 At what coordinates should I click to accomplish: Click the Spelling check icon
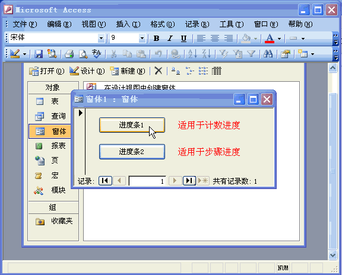[x=97, y=53]
